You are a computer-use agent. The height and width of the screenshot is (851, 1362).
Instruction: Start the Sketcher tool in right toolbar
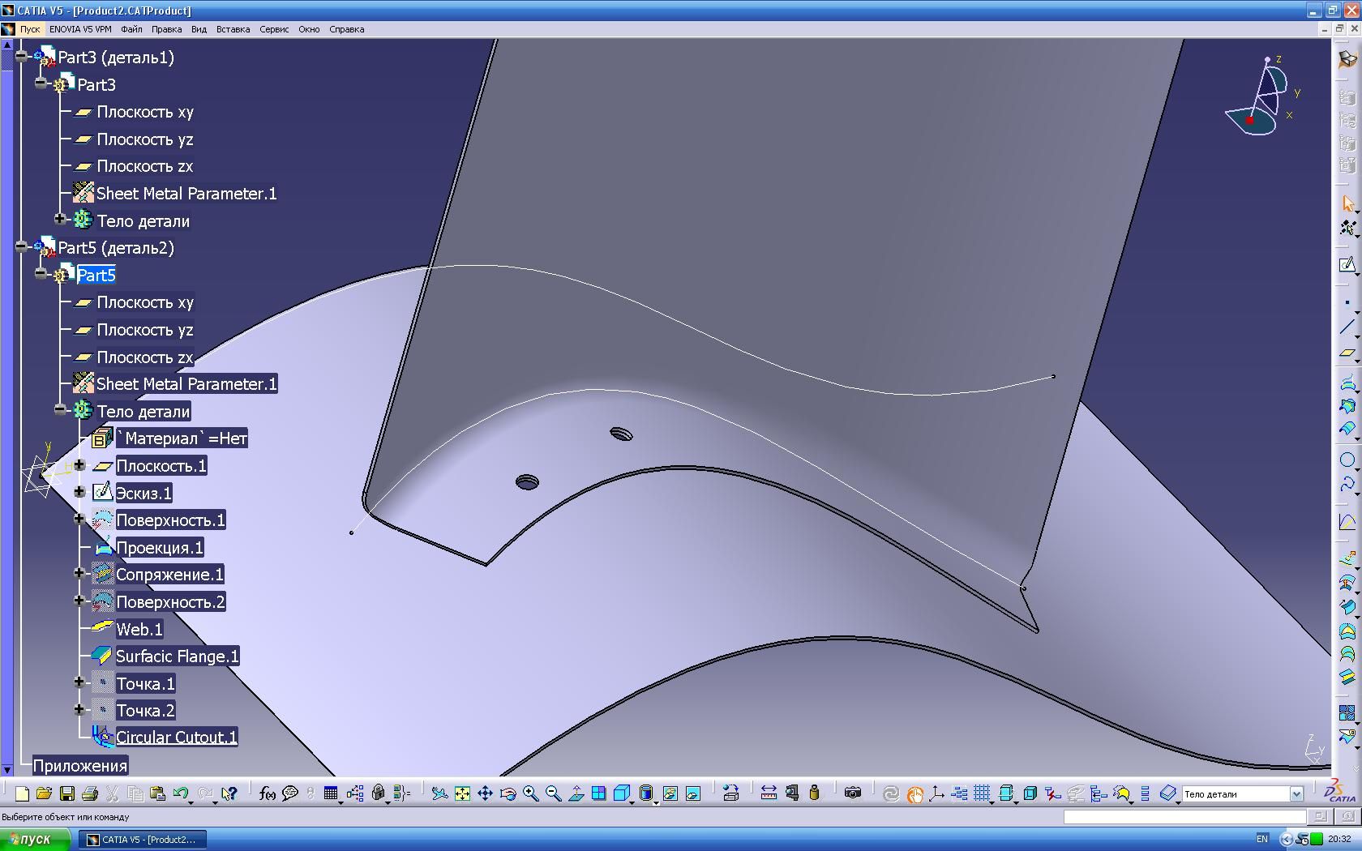tap(1347, 265)
